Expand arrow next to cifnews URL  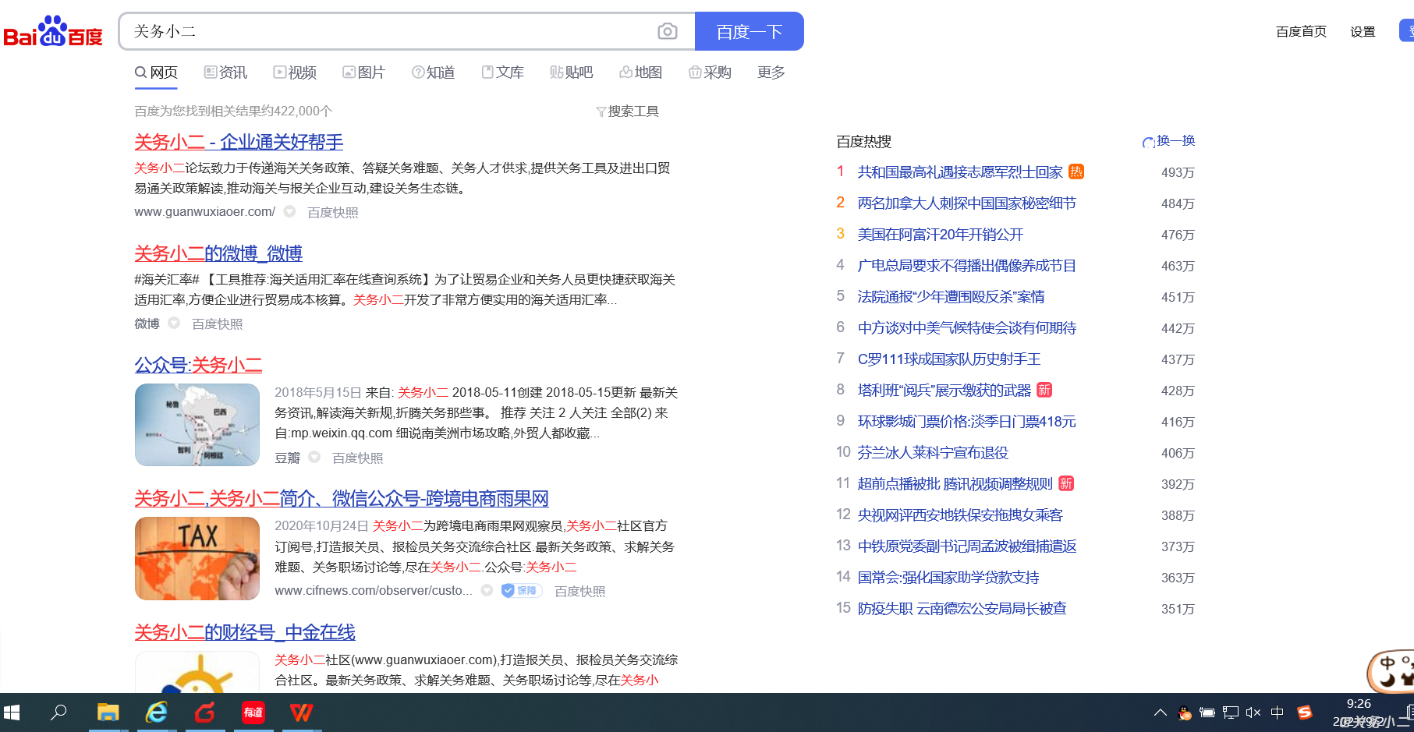tap(487, 590)
